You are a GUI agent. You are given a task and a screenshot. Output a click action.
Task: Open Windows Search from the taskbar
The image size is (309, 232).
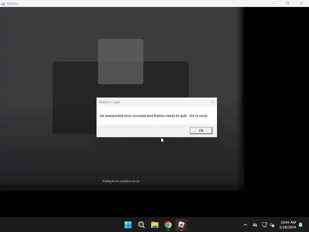142,225
